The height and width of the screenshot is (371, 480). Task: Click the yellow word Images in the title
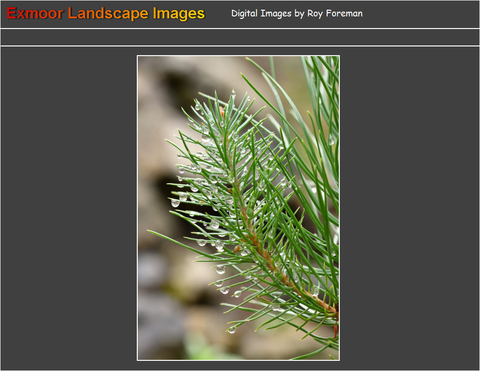[x=178, y=14]
